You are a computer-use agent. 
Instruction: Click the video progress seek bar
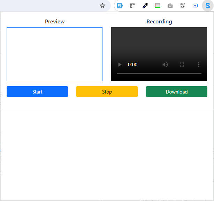click(159, 74)
